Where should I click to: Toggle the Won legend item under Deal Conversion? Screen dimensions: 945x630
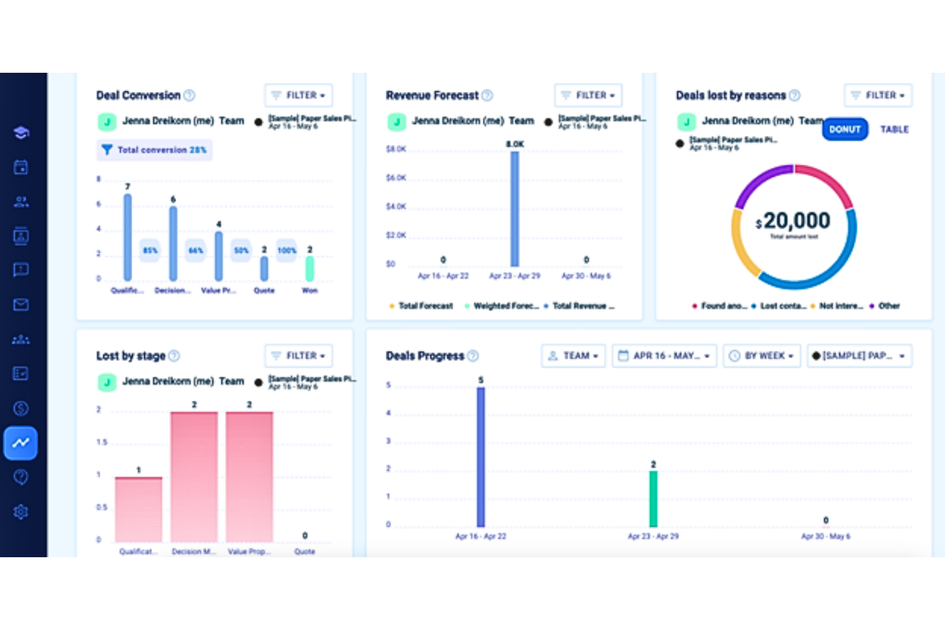310,290
